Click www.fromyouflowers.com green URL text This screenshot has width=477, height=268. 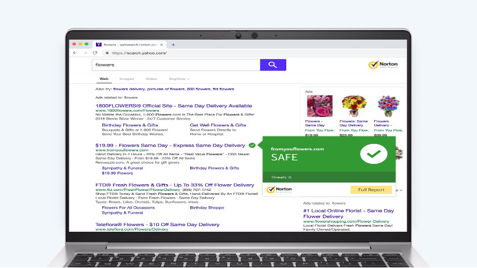pos(122,150)
